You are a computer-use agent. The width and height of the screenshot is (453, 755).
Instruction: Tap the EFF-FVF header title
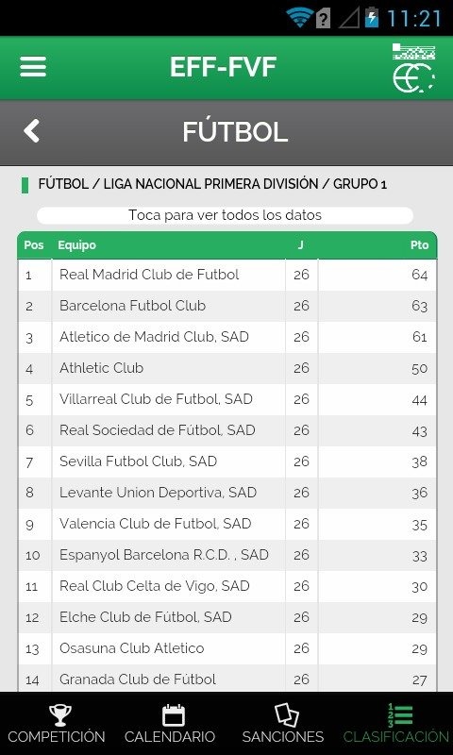[x=223, y=67]
